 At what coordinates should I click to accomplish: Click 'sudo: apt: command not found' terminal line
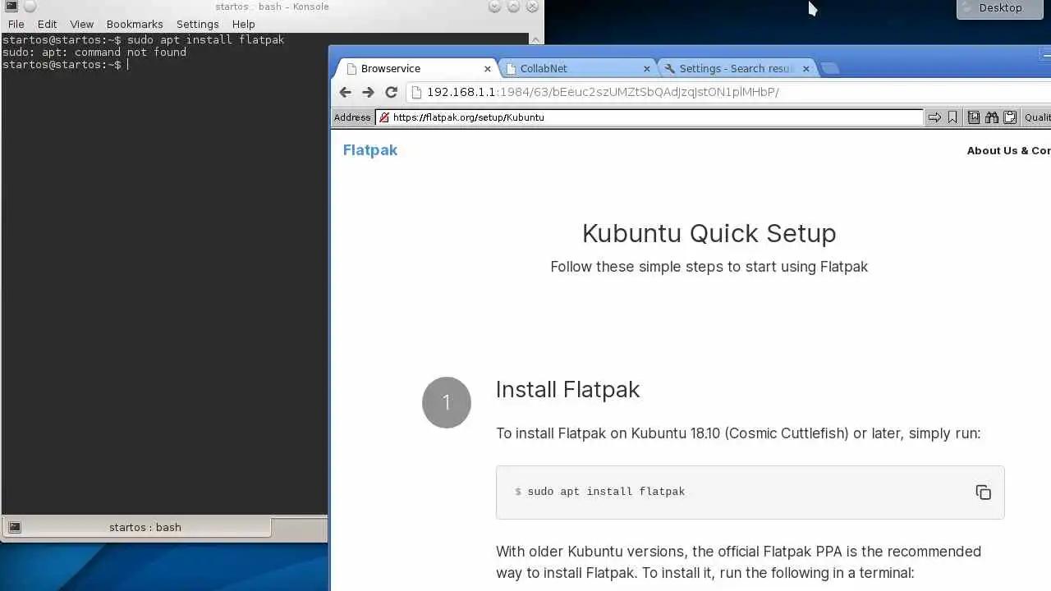coord(94,52)
